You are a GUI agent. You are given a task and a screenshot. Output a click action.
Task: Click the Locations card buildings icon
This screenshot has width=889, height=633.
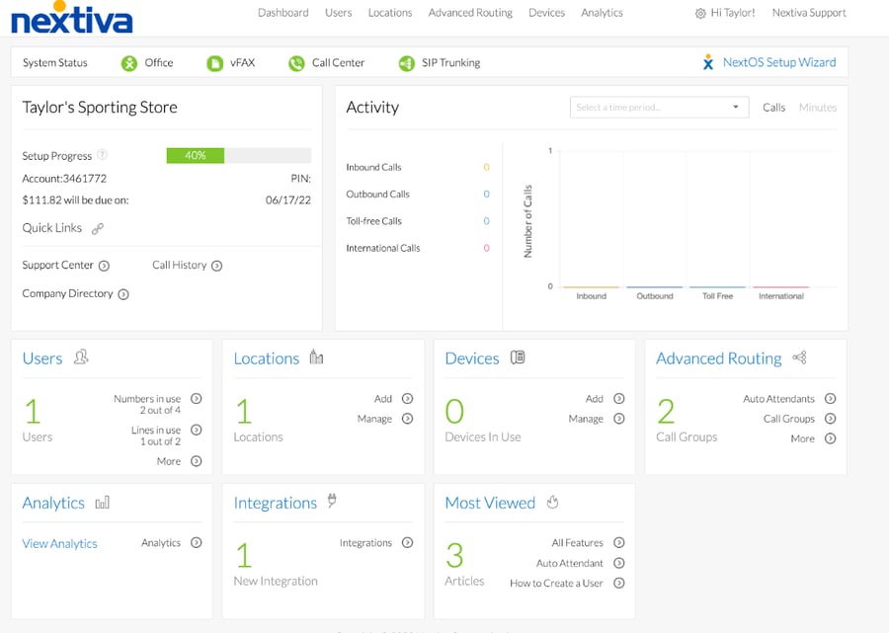pyautogui.click(x=316, y=357)
